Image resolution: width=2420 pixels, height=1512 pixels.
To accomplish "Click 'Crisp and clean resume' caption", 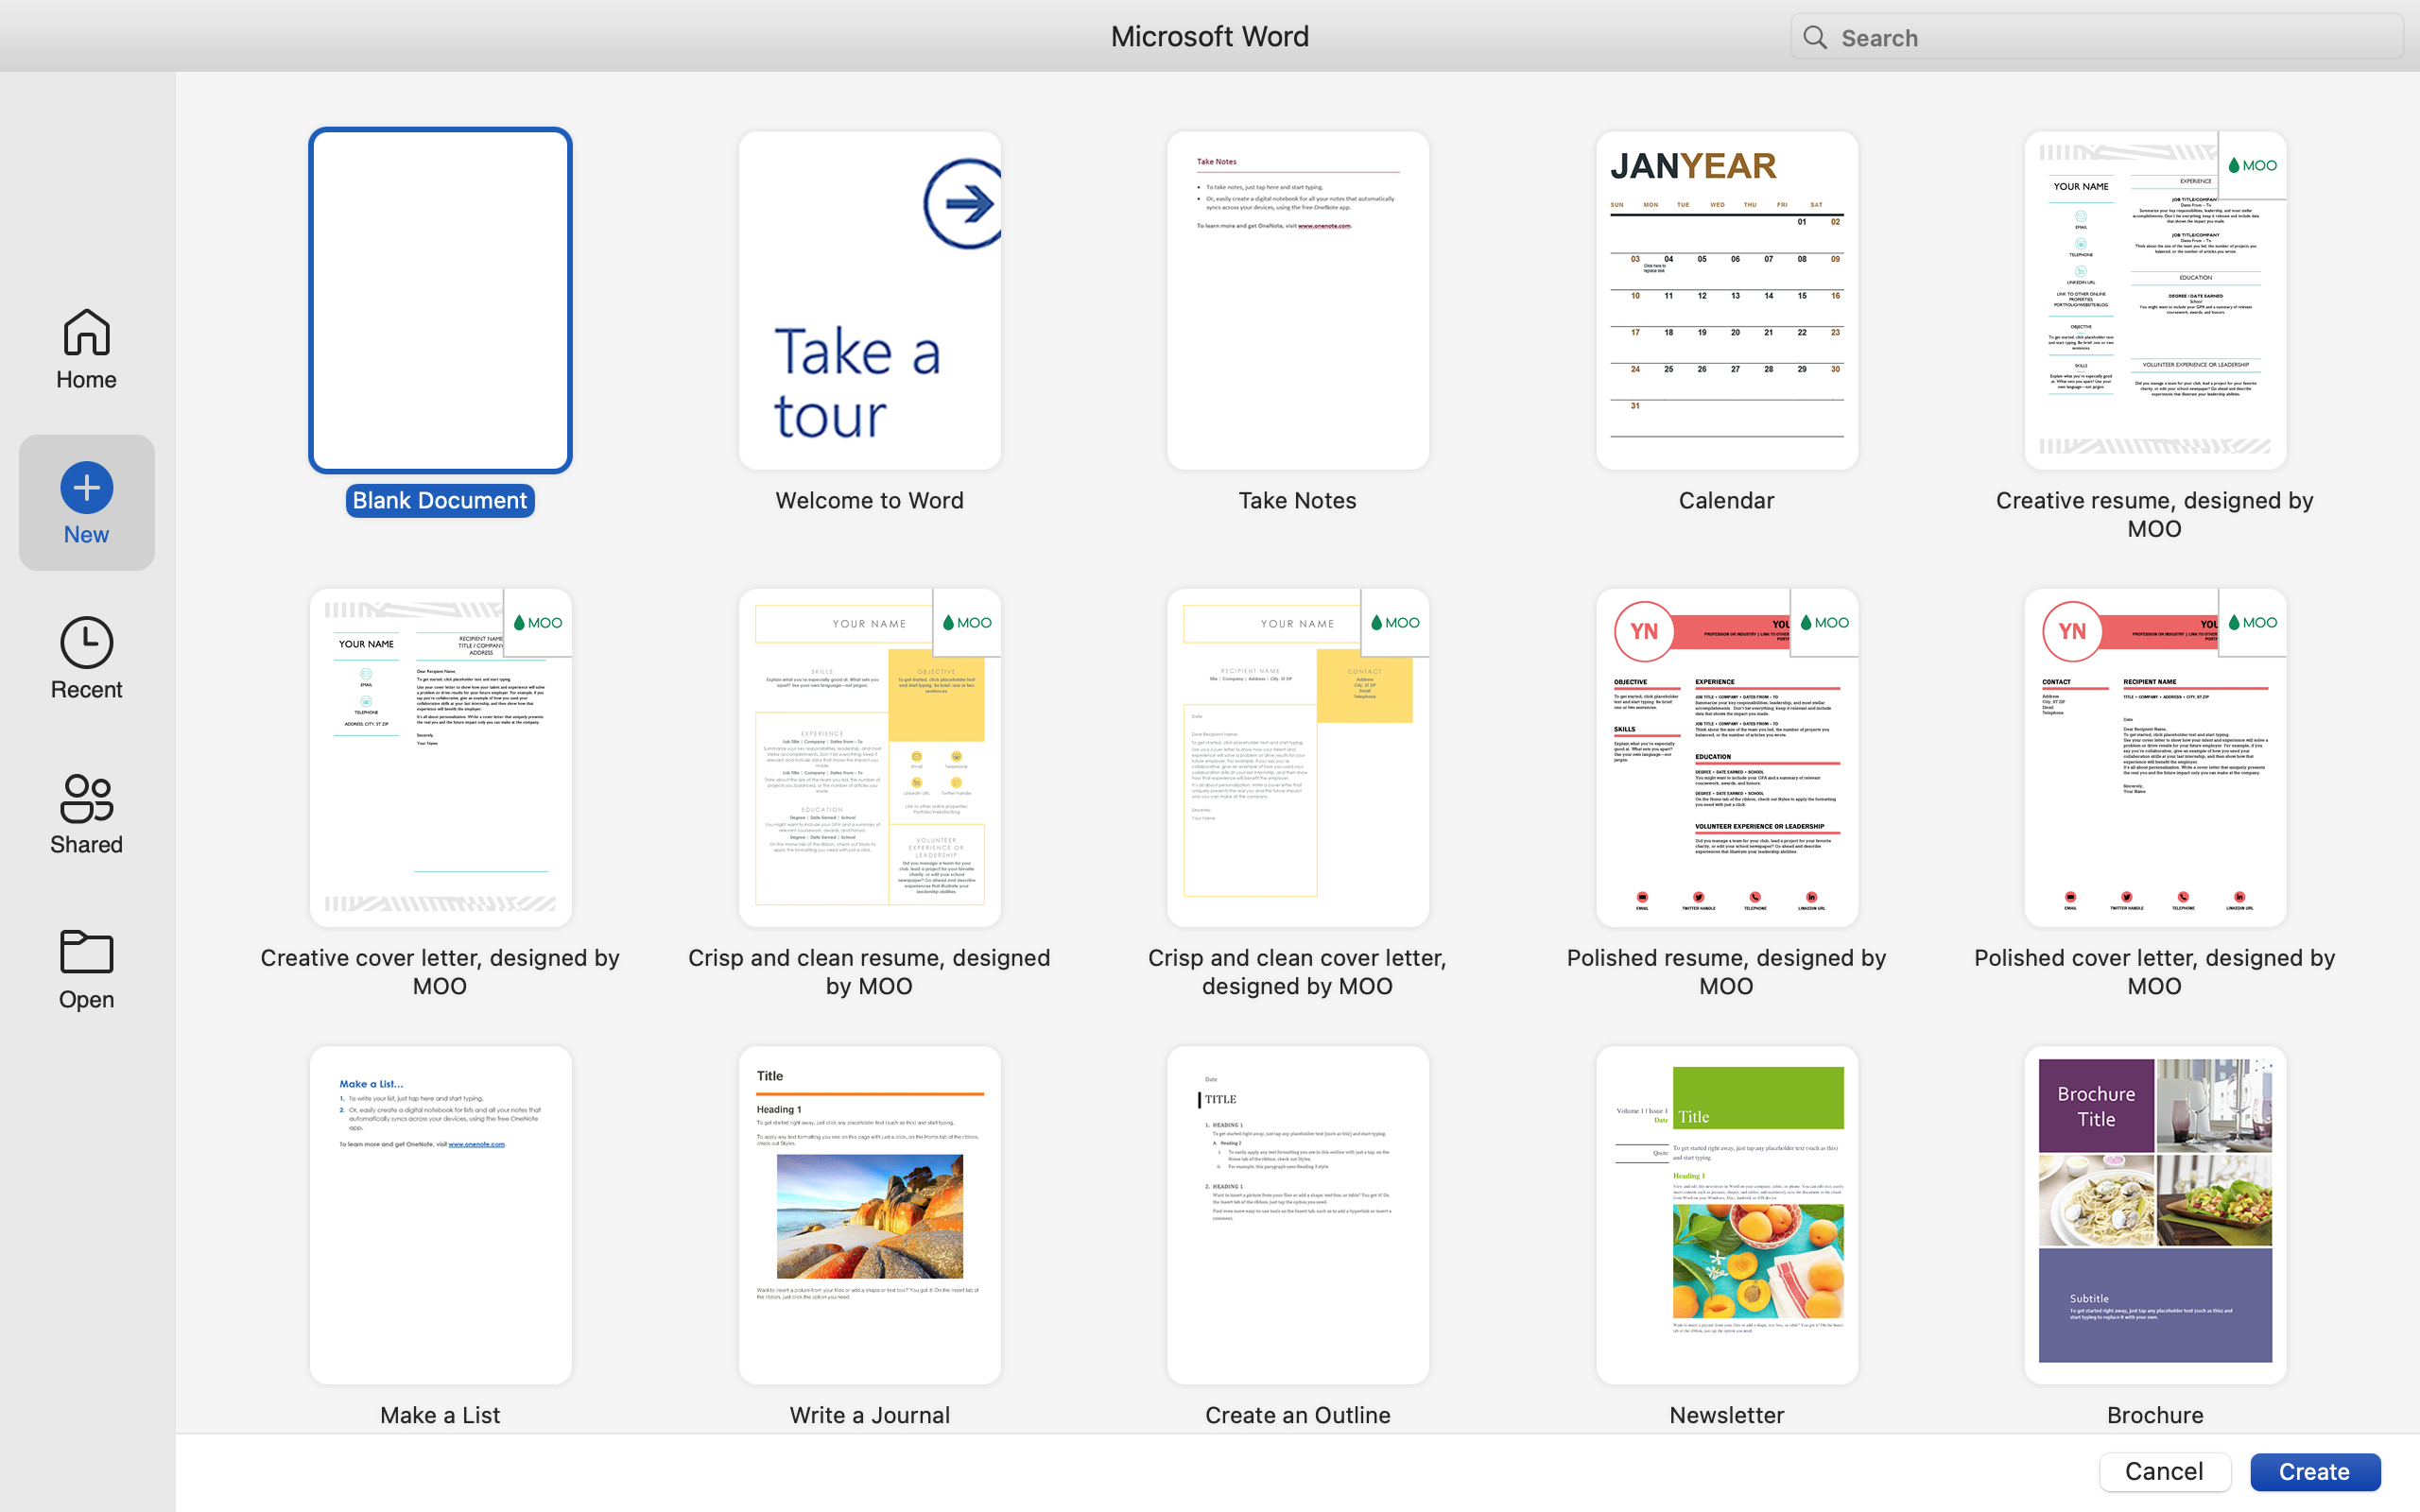I will point(869,971).
